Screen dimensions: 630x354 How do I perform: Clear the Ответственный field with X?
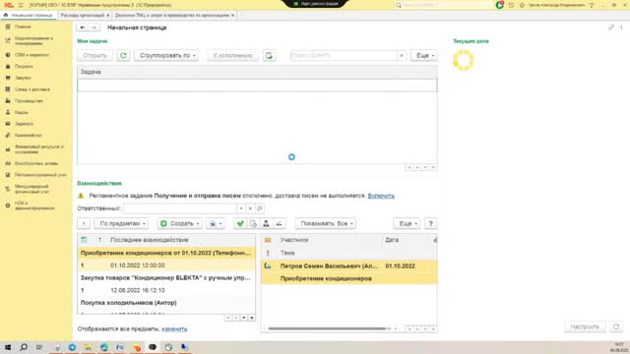click(250, 208)
